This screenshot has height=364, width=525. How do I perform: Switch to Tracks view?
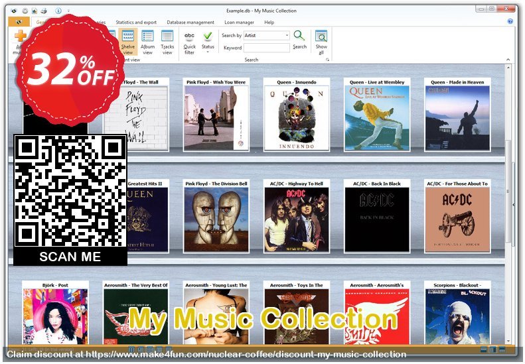coord(167,42)
